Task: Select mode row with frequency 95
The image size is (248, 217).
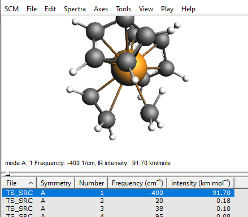Action: 118,215
